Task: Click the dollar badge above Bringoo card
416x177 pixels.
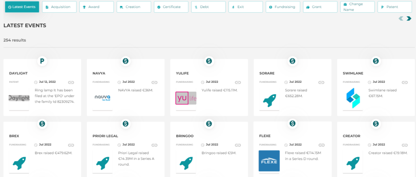Action: 209,123
